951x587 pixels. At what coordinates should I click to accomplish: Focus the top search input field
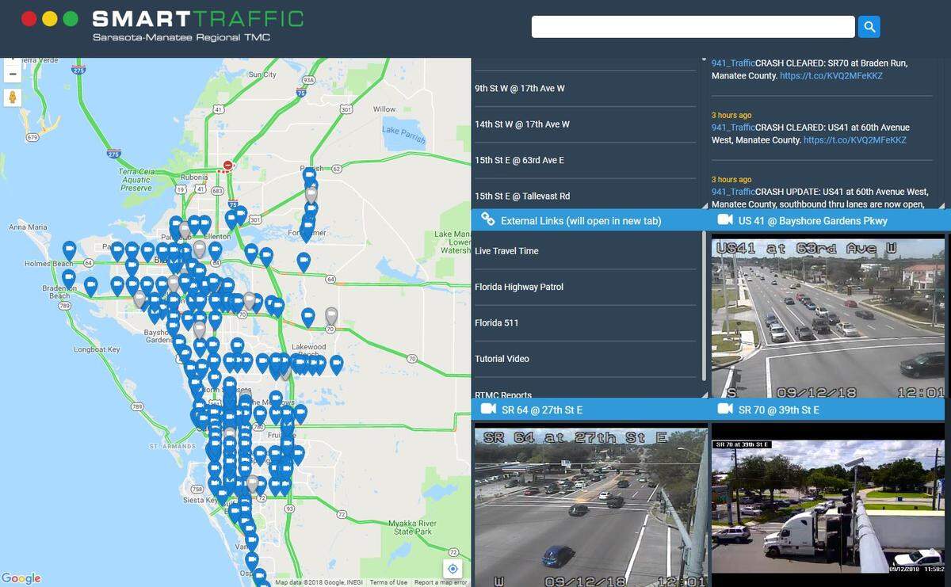tap(693, 27)
